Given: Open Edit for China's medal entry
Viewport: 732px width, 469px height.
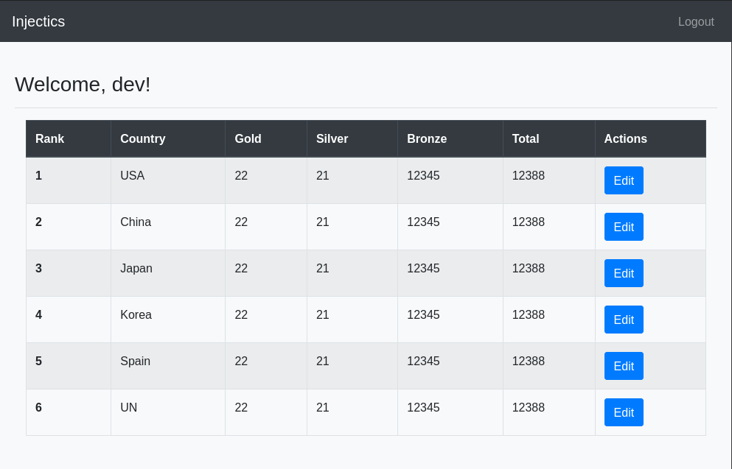Looking at the screenshot, I should (x=623, y=227).
